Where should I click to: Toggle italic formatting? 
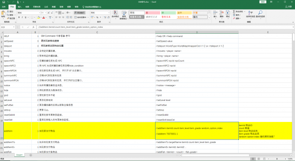[22, 17]
